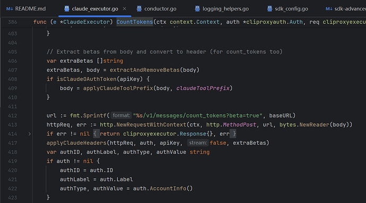Click the comment on line 405

click(x=164, y=52)
